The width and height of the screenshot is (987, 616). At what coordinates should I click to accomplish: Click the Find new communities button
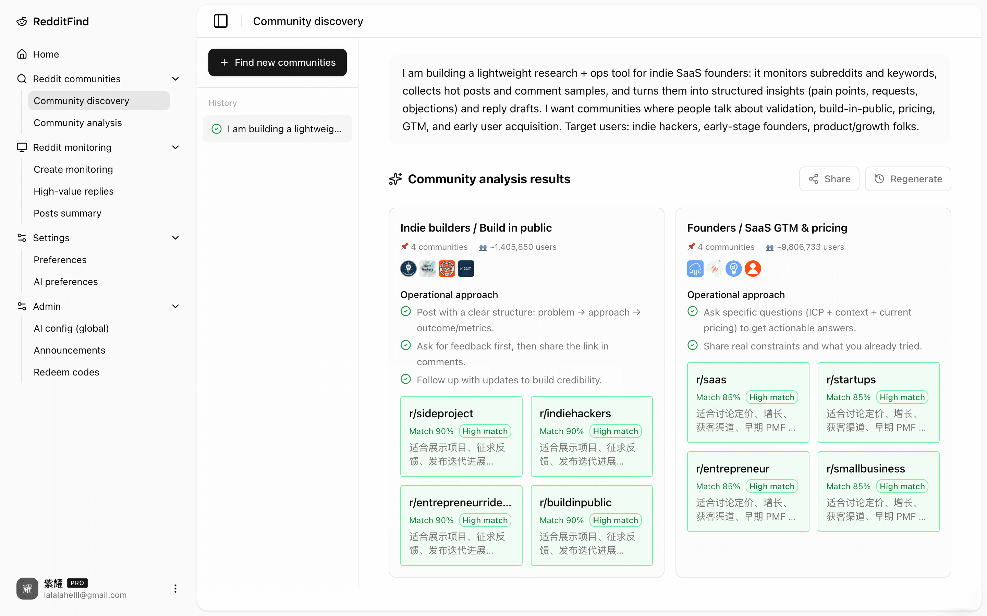(x=278, y=62)
